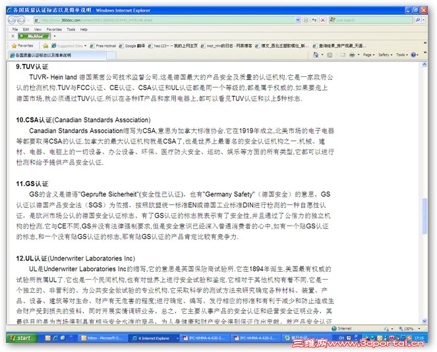Open the Suggested Sites link
This screenshot has height=352, width=437.
69,45
